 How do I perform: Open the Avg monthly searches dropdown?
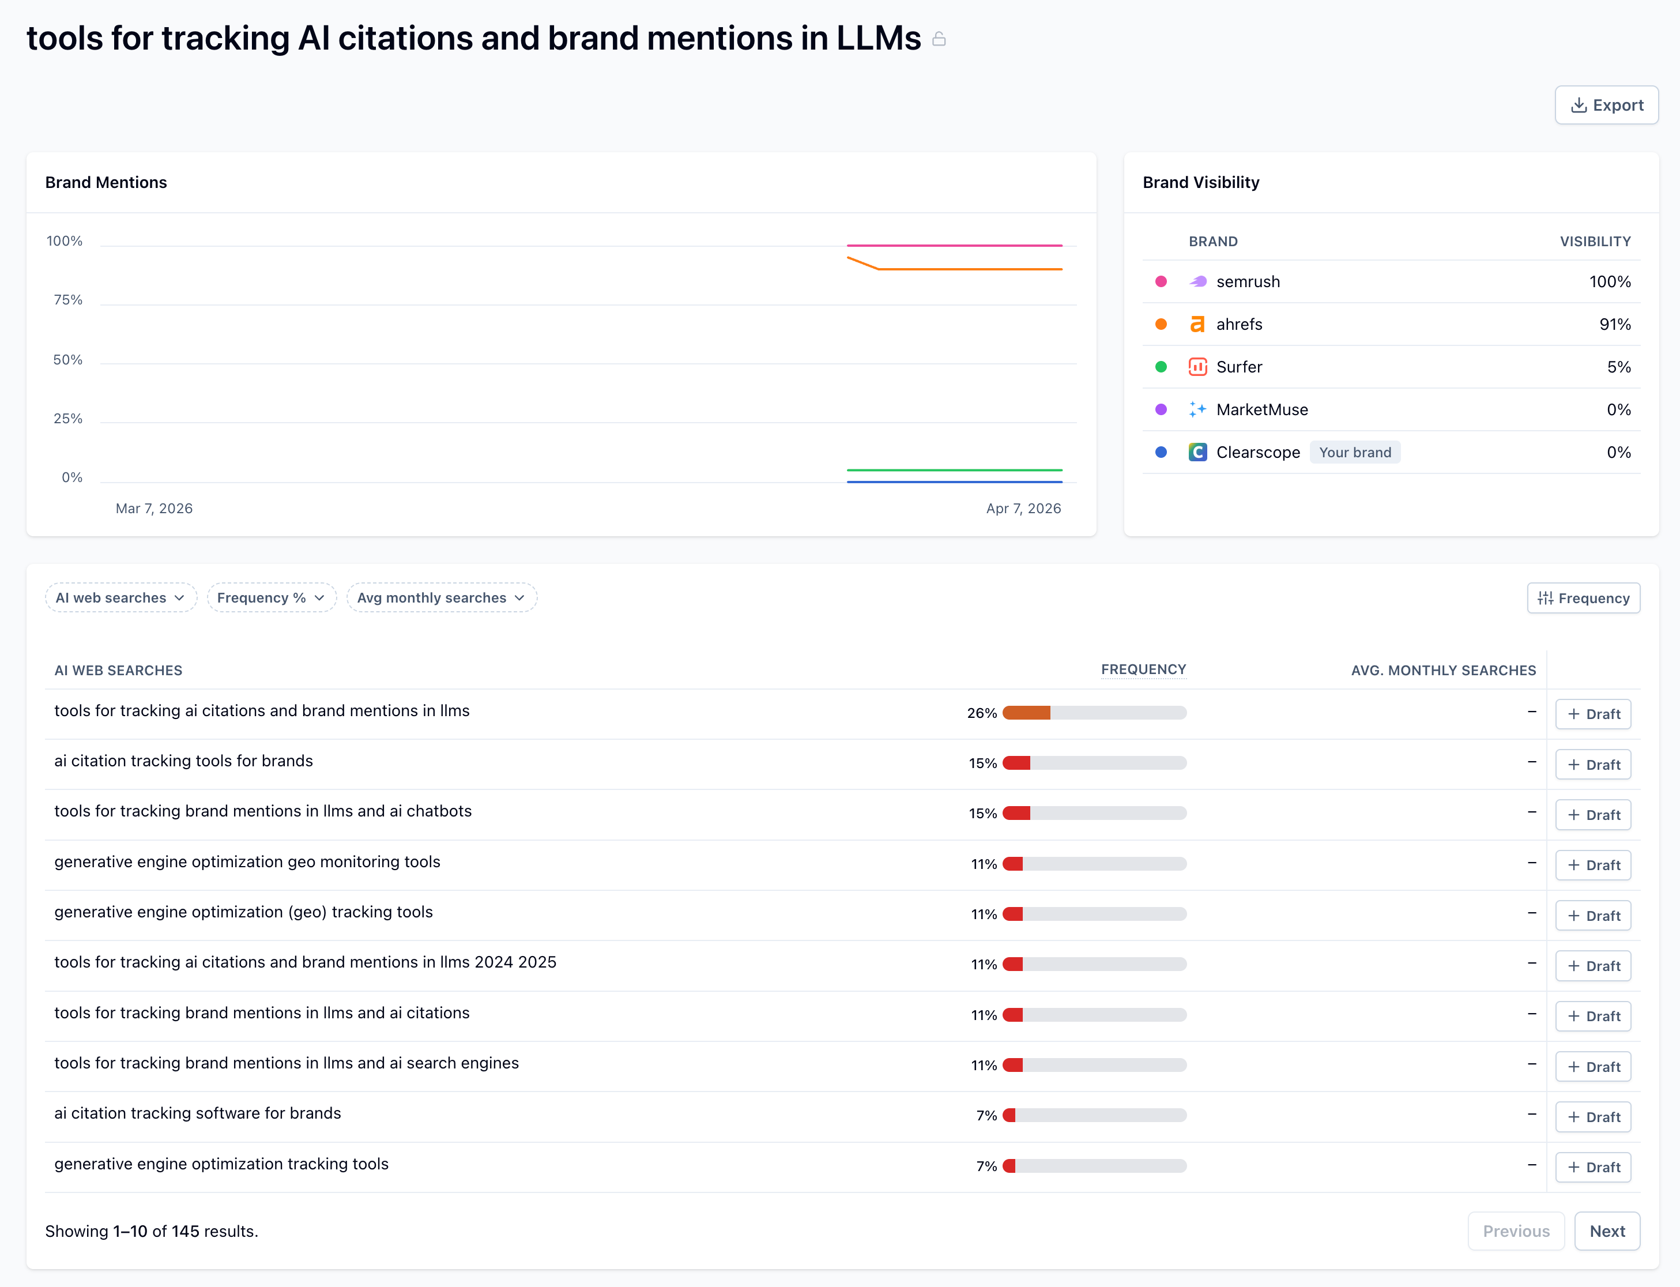coord(441,597)
